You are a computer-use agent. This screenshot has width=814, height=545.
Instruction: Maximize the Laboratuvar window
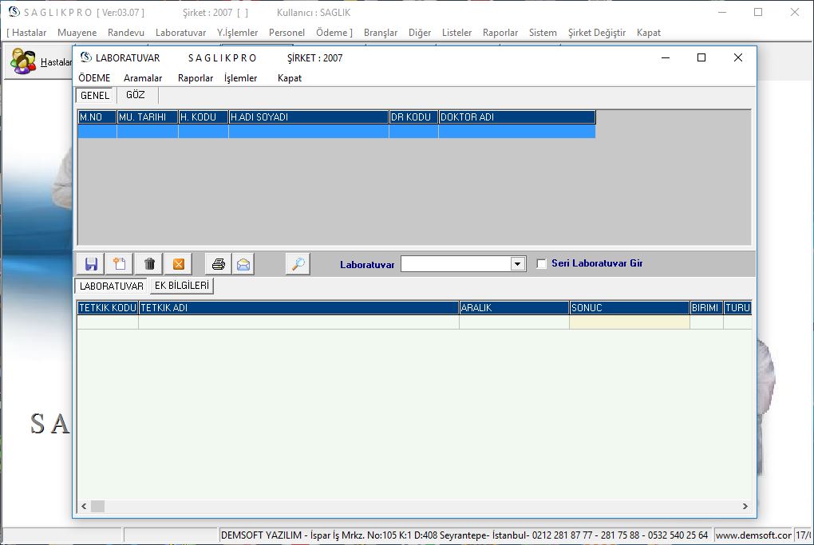701,57
